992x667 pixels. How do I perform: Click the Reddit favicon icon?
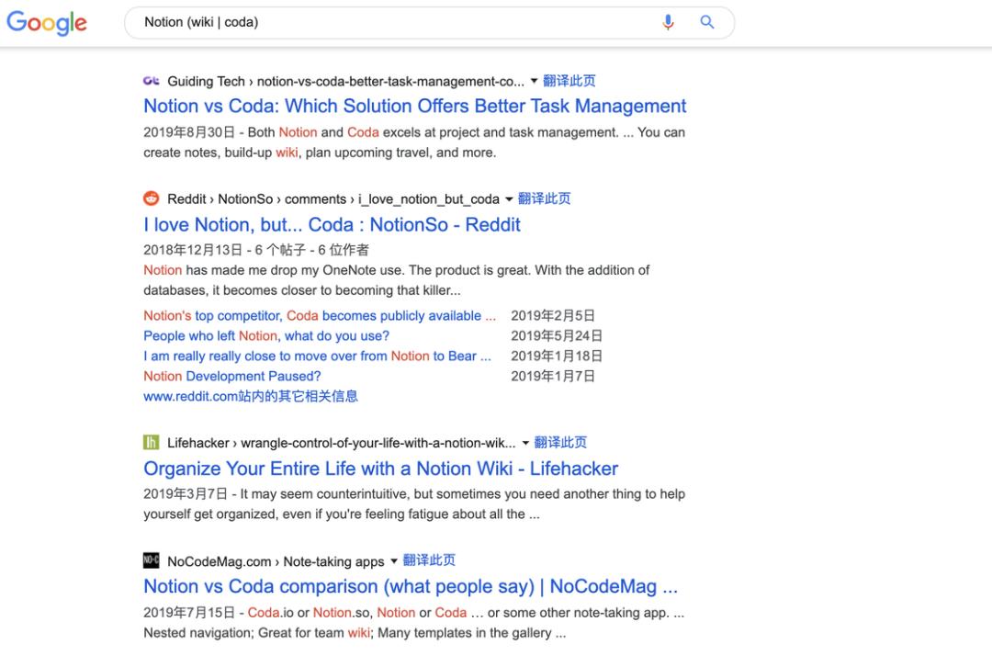tap(152, 198)
